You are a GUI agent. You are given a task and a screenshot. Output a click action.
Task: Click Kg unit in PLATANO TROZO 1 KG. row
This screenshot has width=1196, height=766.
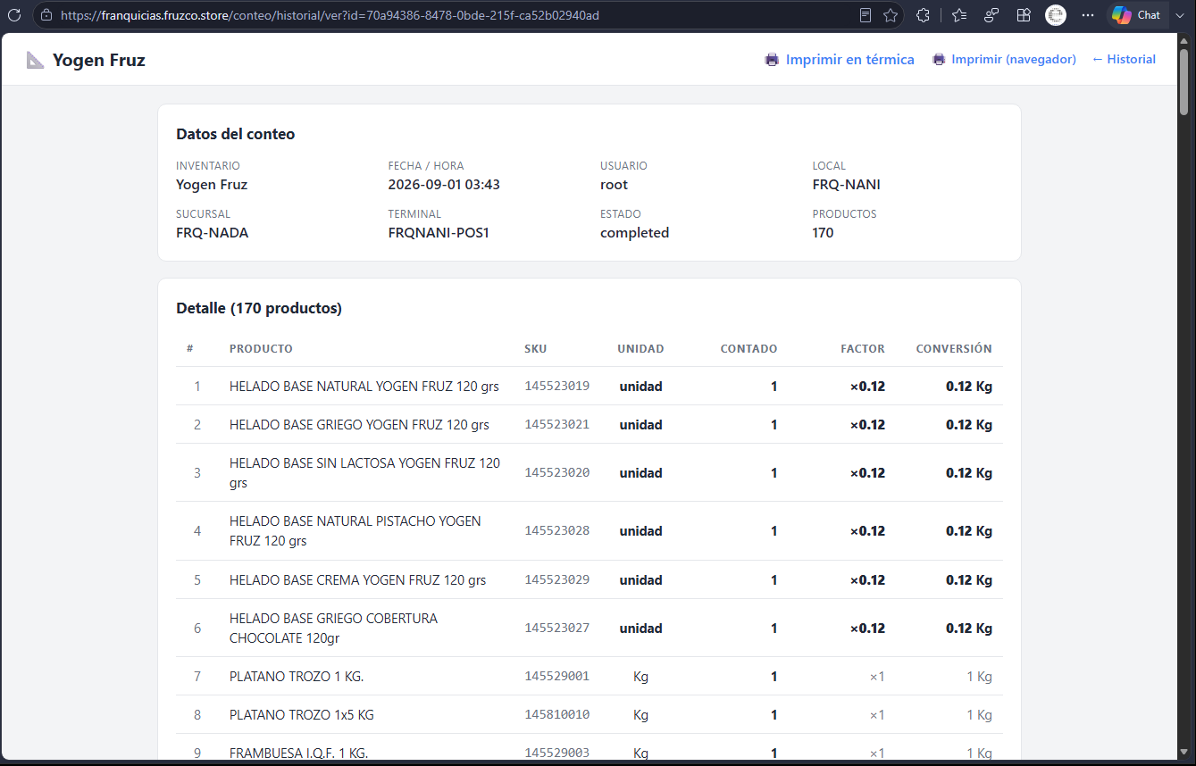point(640,677)
